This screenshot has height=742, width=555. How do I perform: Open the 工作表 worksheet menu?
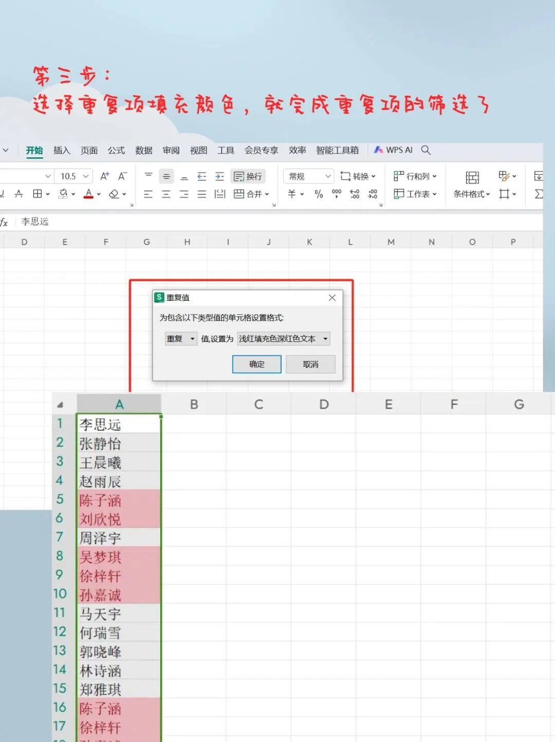(x=415, y=194)
